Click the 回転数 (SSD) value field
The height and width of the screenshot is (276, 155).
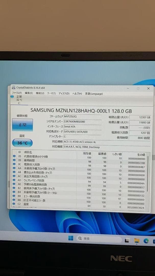(140, 128)
